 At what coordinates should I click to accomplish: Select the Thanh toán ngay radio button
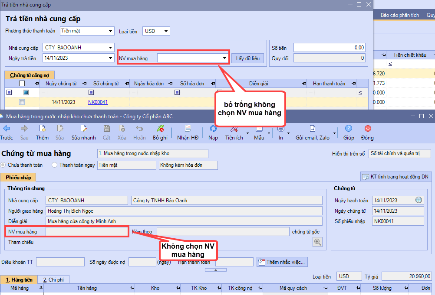pyautogui.click(x=55, y=165)
